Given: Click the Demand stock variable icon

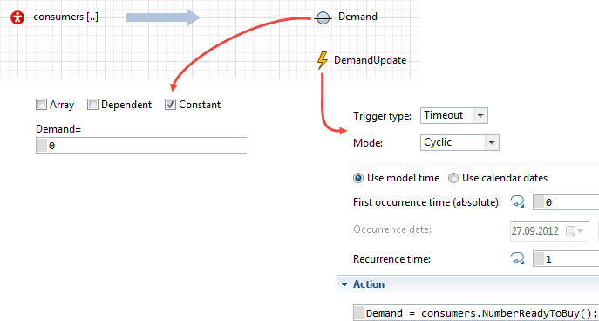Looking at the screenshot, I should pos(323,17).
